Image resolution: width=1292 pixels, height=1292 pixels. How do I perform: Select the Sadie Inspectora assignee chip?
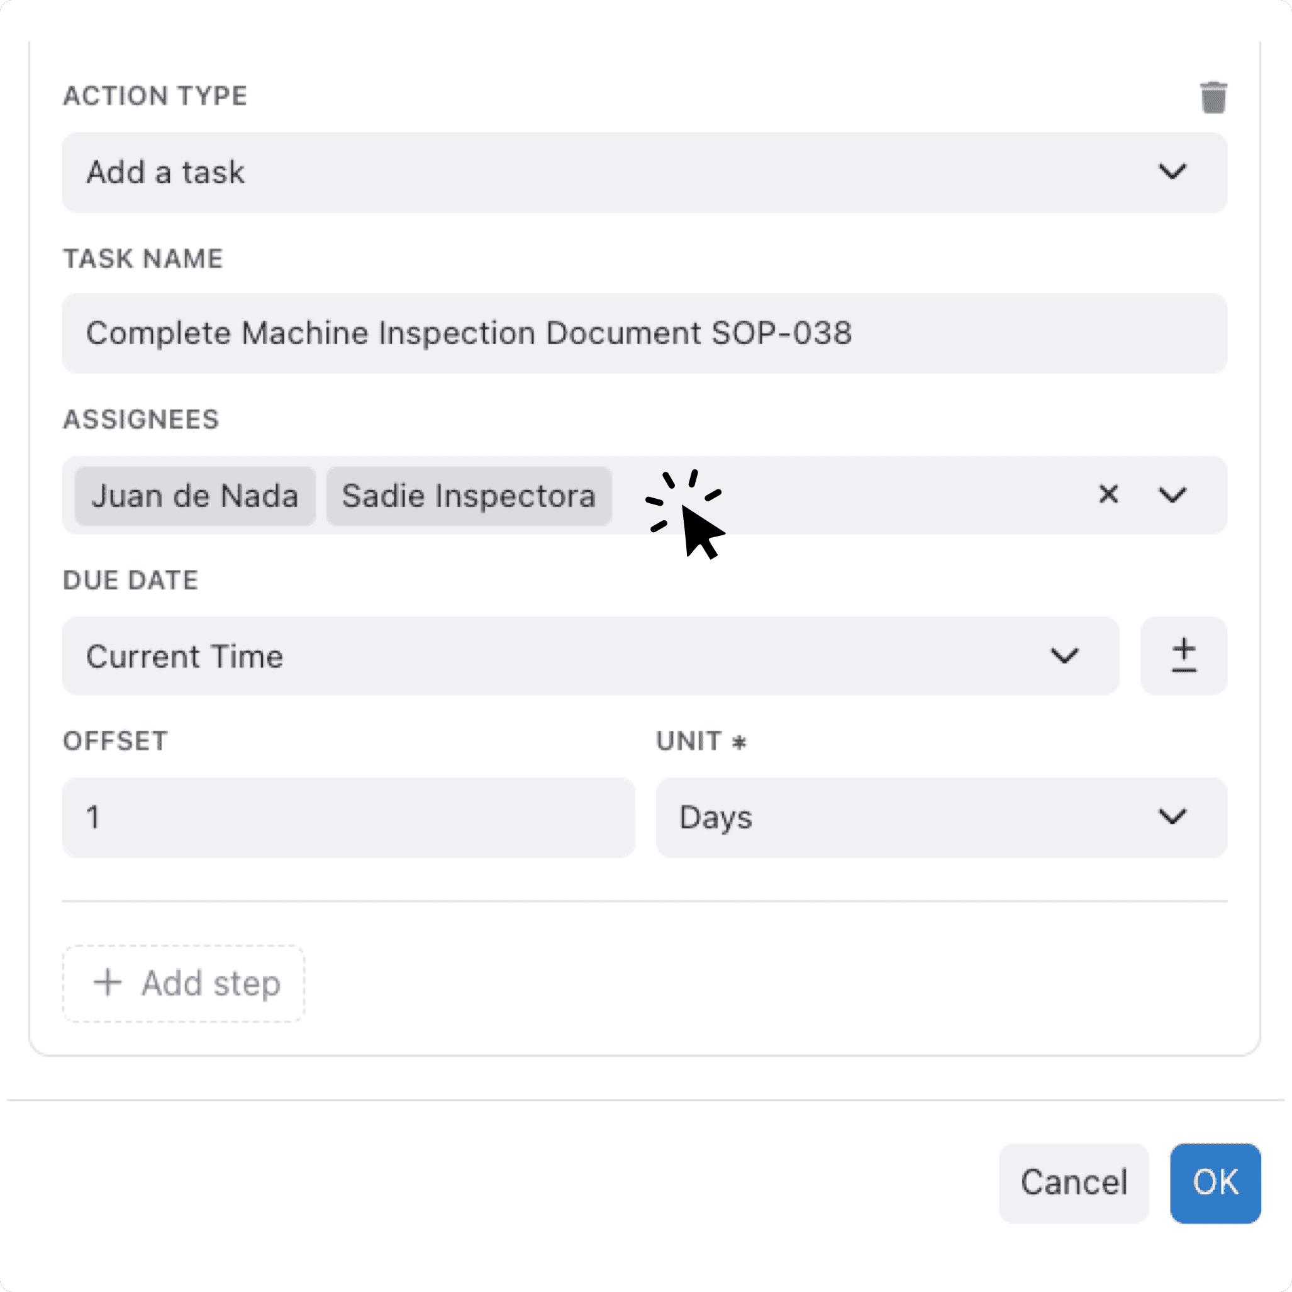tap(469, 496)
